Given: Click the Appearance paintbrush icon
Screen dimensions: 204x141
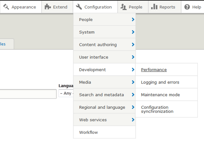Looking at the screenshot, I should click(6, 7).
